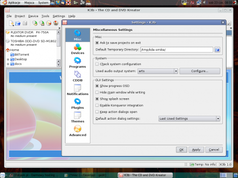Open Aplikacje menu in top panel
Viewport: 238px width, 178px height.
[x=14, y=3]
